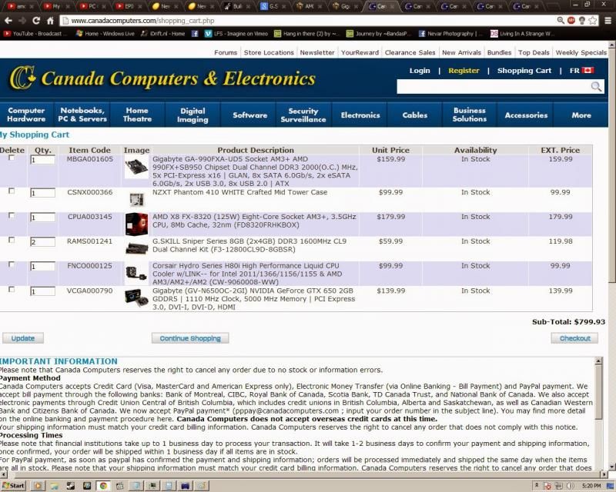Check Delete for the Gigabyte GTX 650 card
The image size is (616, 492).
12,290
